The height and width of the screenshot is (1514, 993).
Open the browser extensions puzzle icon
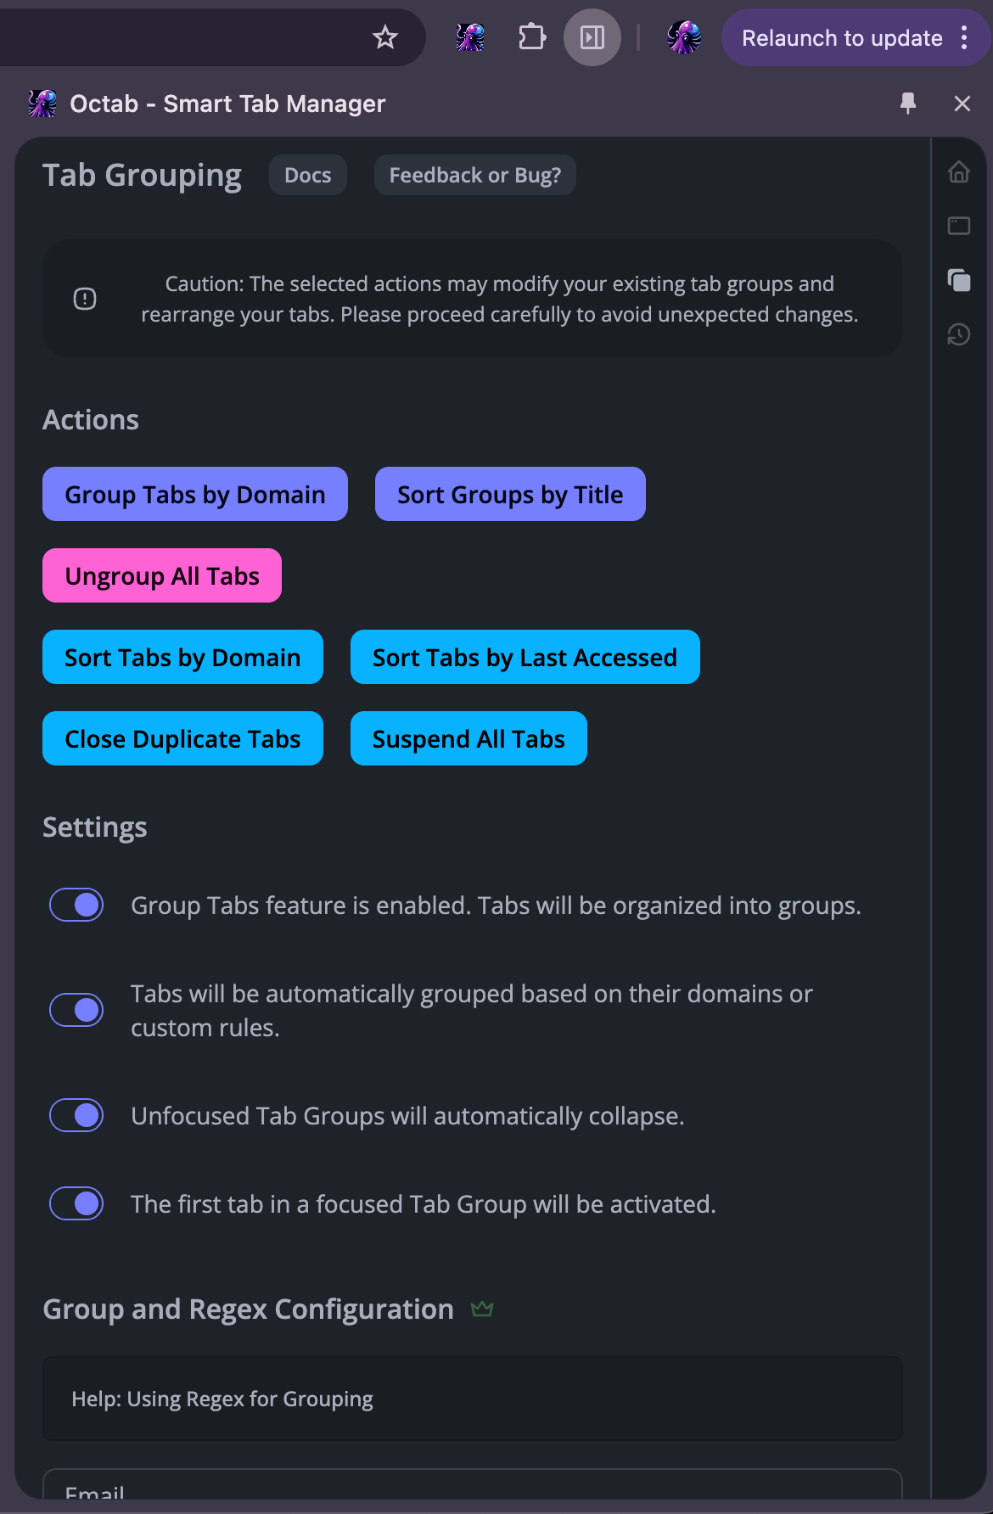[x=531, y=36]
